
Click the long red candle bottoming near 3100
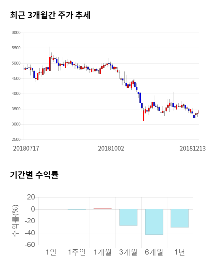(x=143, y=116)
